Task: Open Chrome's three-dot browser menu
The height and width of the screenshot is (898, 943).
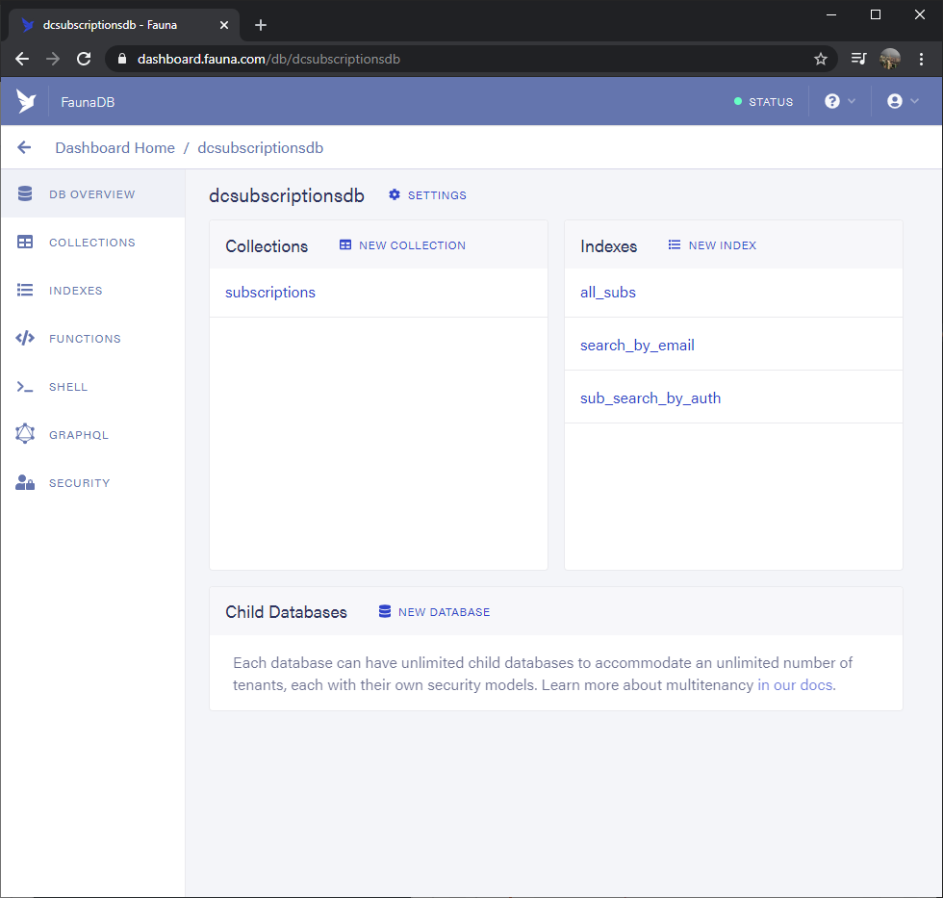Action: coord(921,59)
